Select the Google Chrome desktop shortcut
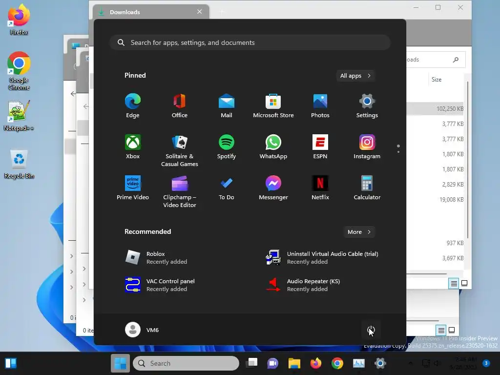The height and width of the screenshot is (375, 500). pos(19,71)
